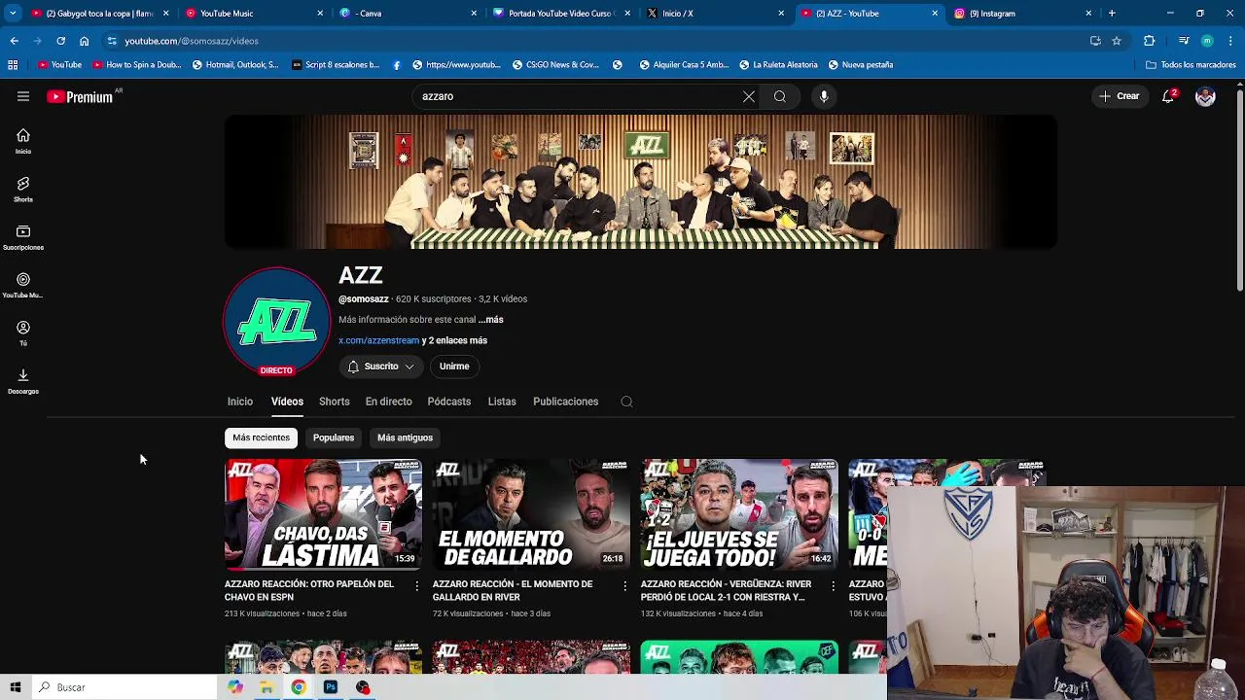Open Hotmail, Outlook bookmark
This screenshot has height=700, width=1245.
[x=235, y=65]
